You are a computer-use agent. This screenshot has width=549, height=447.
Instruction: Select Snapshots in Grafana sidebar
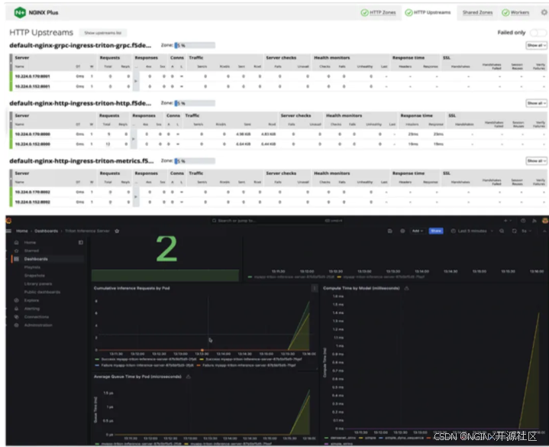click(34, 276)
